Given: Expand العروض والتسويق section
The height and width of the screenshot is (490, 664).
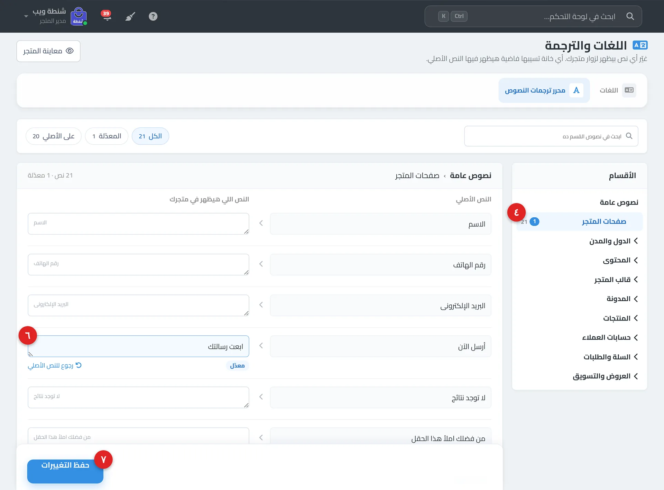Looking at the screenshot, I should coord(605,376).
